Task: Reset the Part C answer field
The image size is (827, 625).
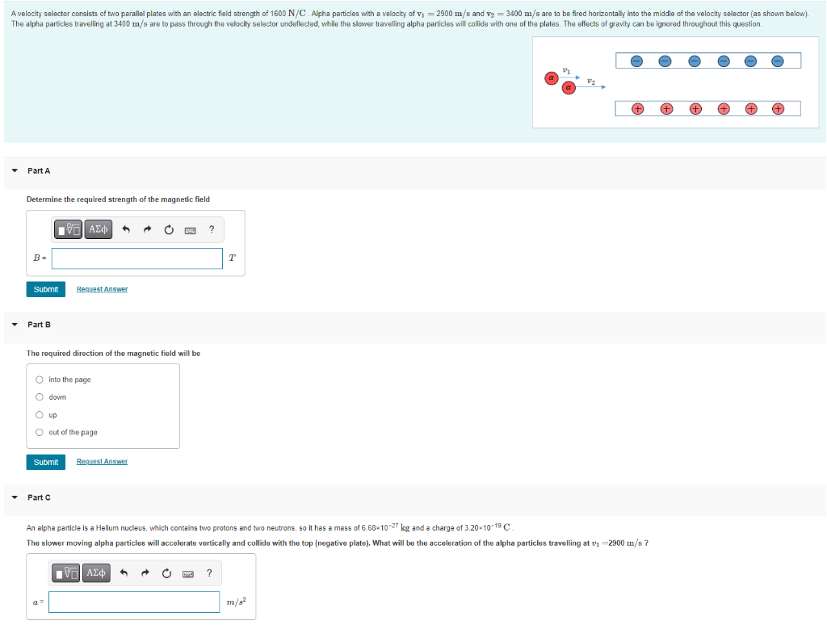Action: [166, 573]
